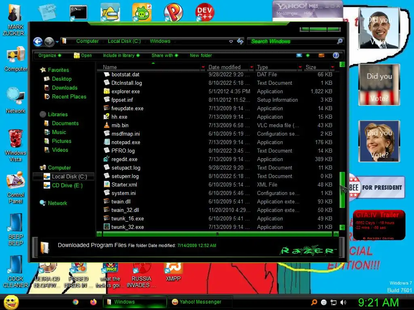
Task: Select the regedit.exe file icon
Action: (107, 159)
